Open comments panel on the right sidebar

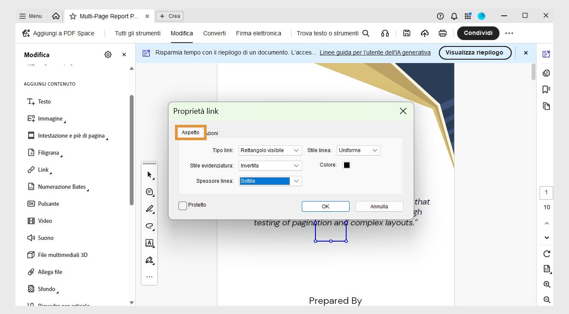click(546, 72)
